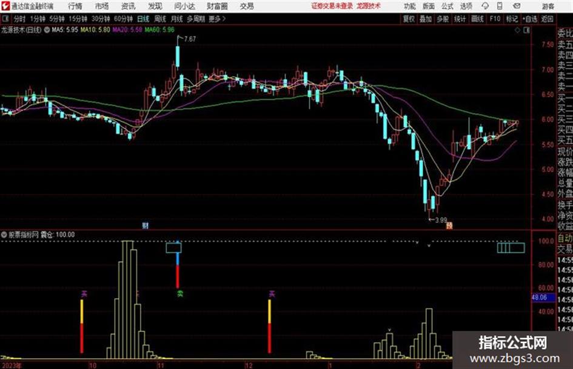
Task: Switch to the 分时 period tab
Action: point(19,19)
